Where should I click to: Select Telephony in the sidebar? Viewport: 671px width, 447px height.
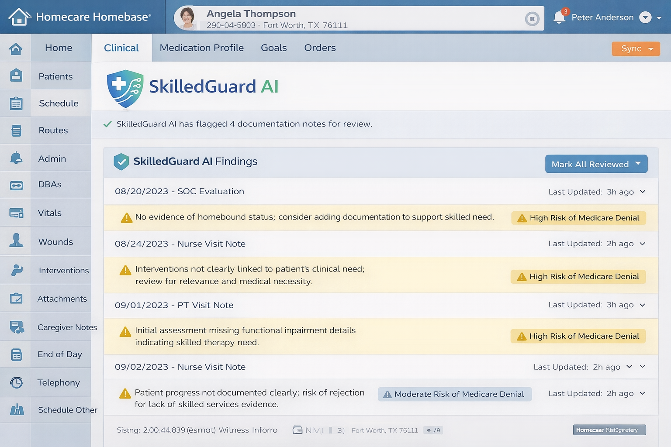[x=59, y=382]
